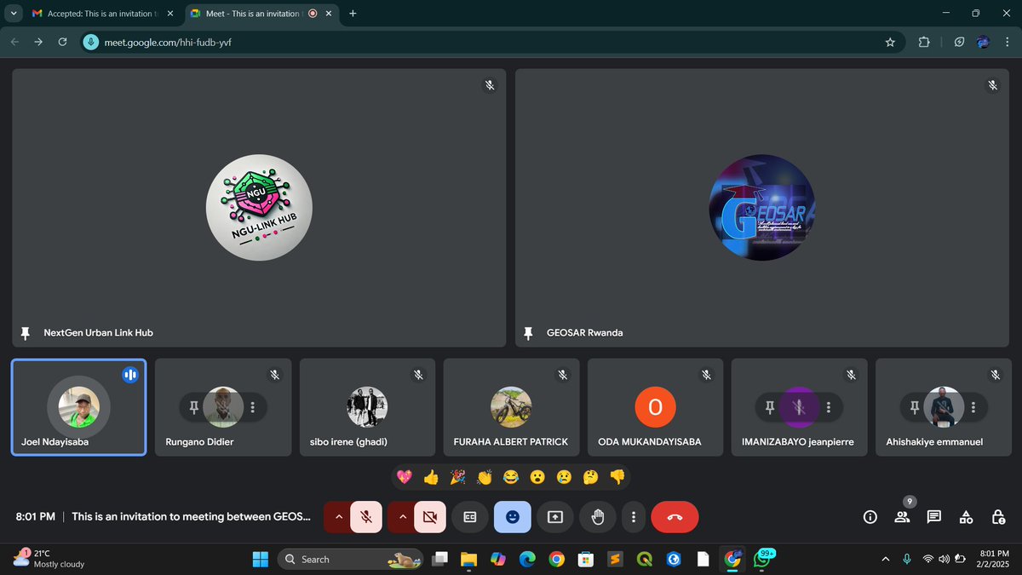Viewport: 1022px width, 575px height.
Task: Click the microphone site permission icon
Action: (90, 42)
